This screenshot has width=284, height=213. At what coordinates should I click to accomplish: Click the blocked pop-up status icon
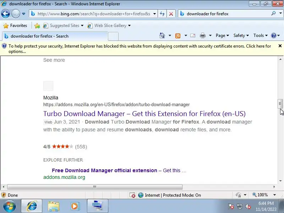pos(132,195)
